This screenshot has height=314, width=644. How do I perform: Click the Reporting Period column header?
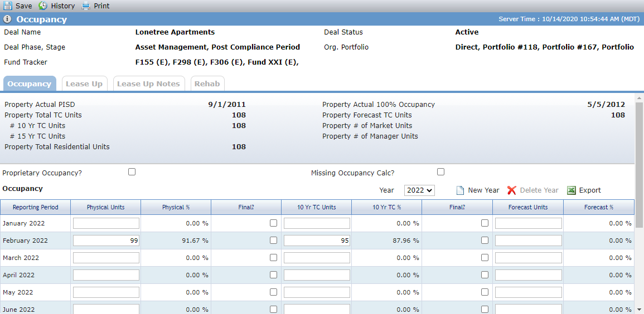click(x=35, y=208)
